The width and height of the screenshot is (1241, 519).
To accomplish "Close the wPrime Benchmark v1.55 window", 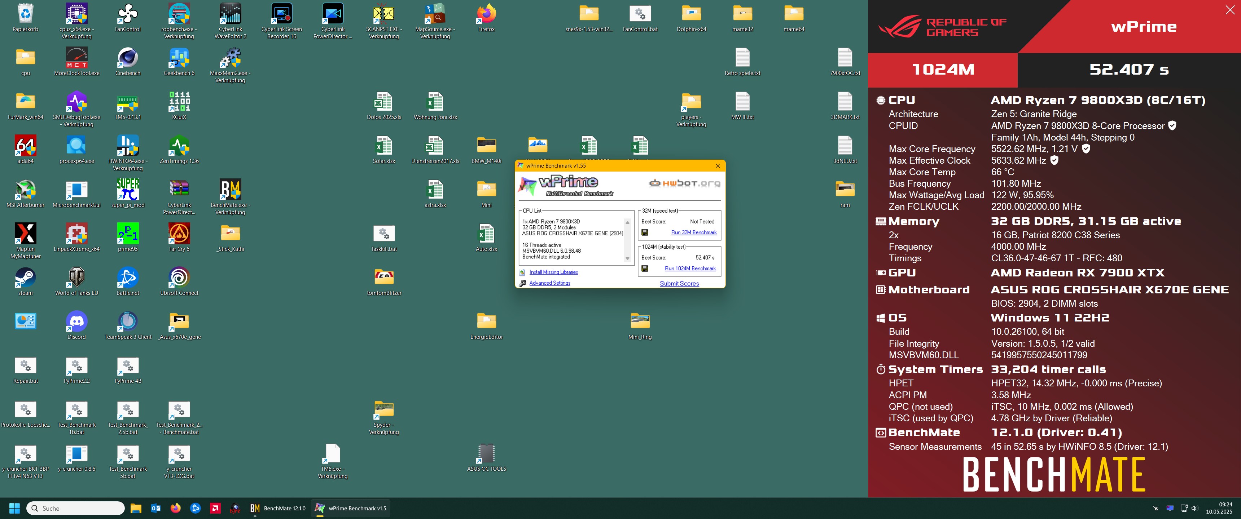I will [x=717, y=166].
